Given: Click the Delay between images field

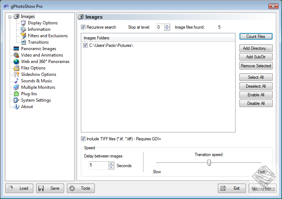Looking at the screenshot, I should click(98, 165).
